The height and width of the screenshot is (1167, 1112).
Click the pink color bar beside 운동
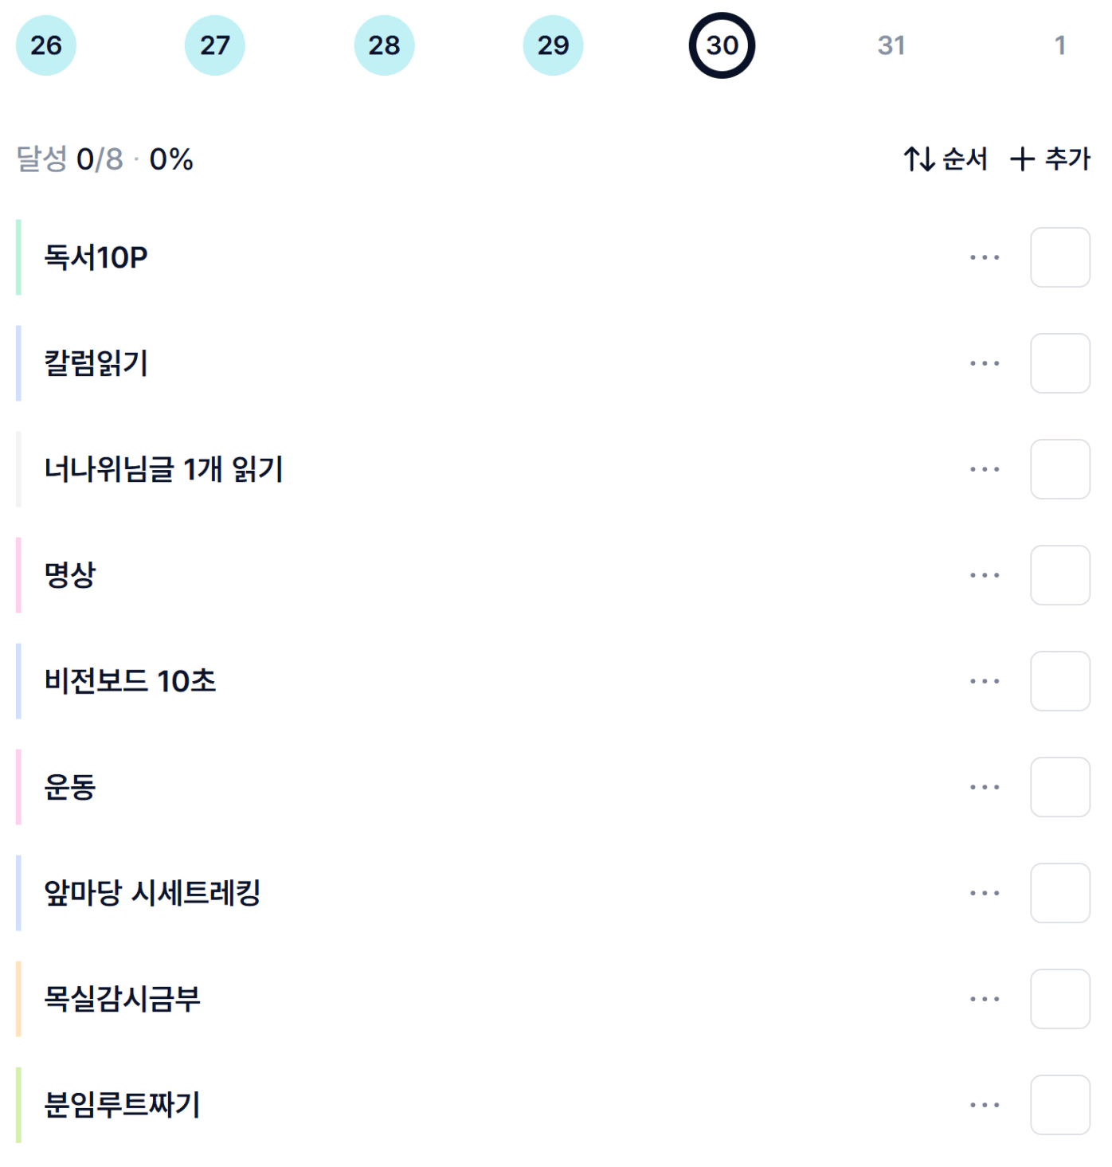tap(18, 787)
